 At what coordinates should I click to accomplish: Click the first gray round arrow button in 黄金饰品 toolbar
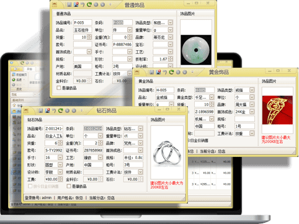(x=178, y=72)
